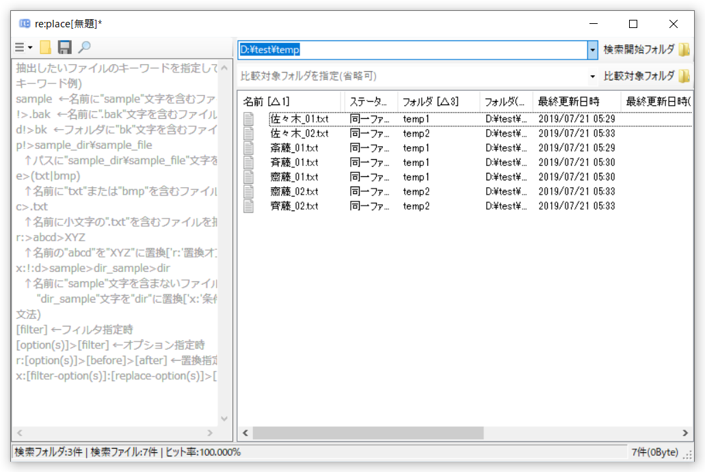This screenshot has height=472, width=705.
Task: Click the file icon for 斎藤_01.txt
Action: click(249, 148)
